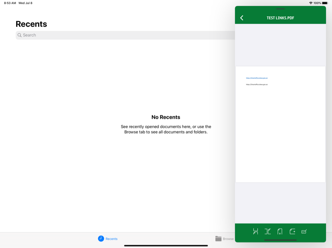The height and width of the screenshot is (248, 332).
Task: Tap the 8:53 AM clock in the status bar
Action: [10, 3]
